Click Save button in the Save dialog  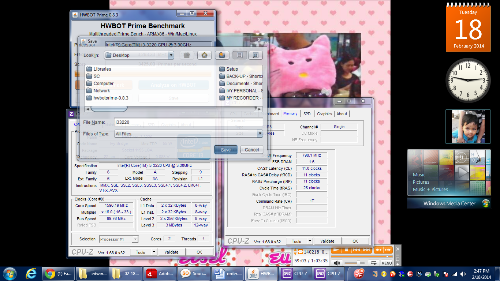click(x=226, y=150)
